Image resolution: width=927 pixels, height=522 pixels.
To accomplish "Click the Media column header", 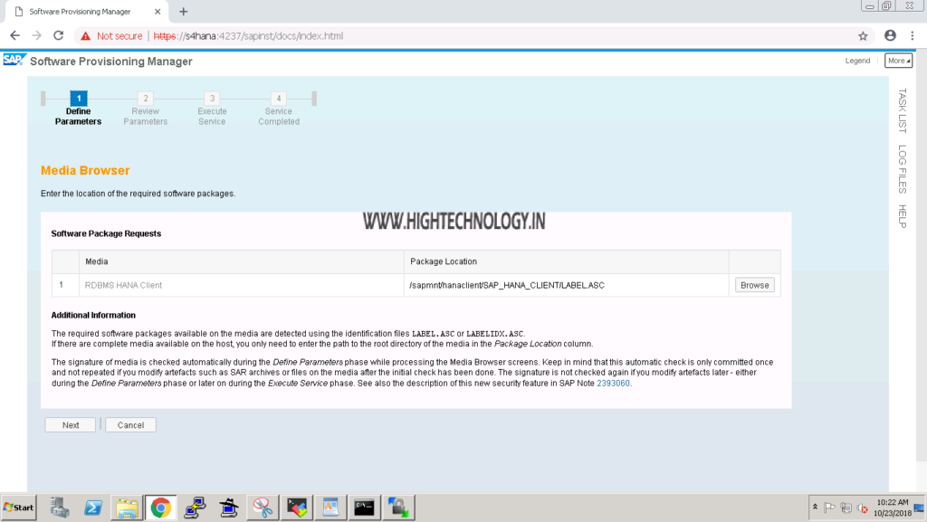I will click(241, 261).
